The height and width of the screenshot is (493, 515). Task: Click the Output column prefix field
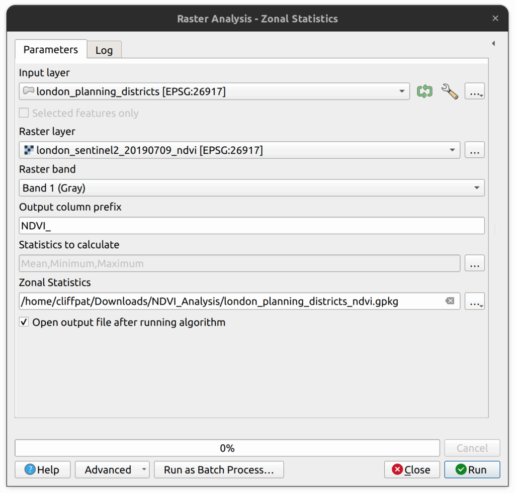click(x=251, y=226)
